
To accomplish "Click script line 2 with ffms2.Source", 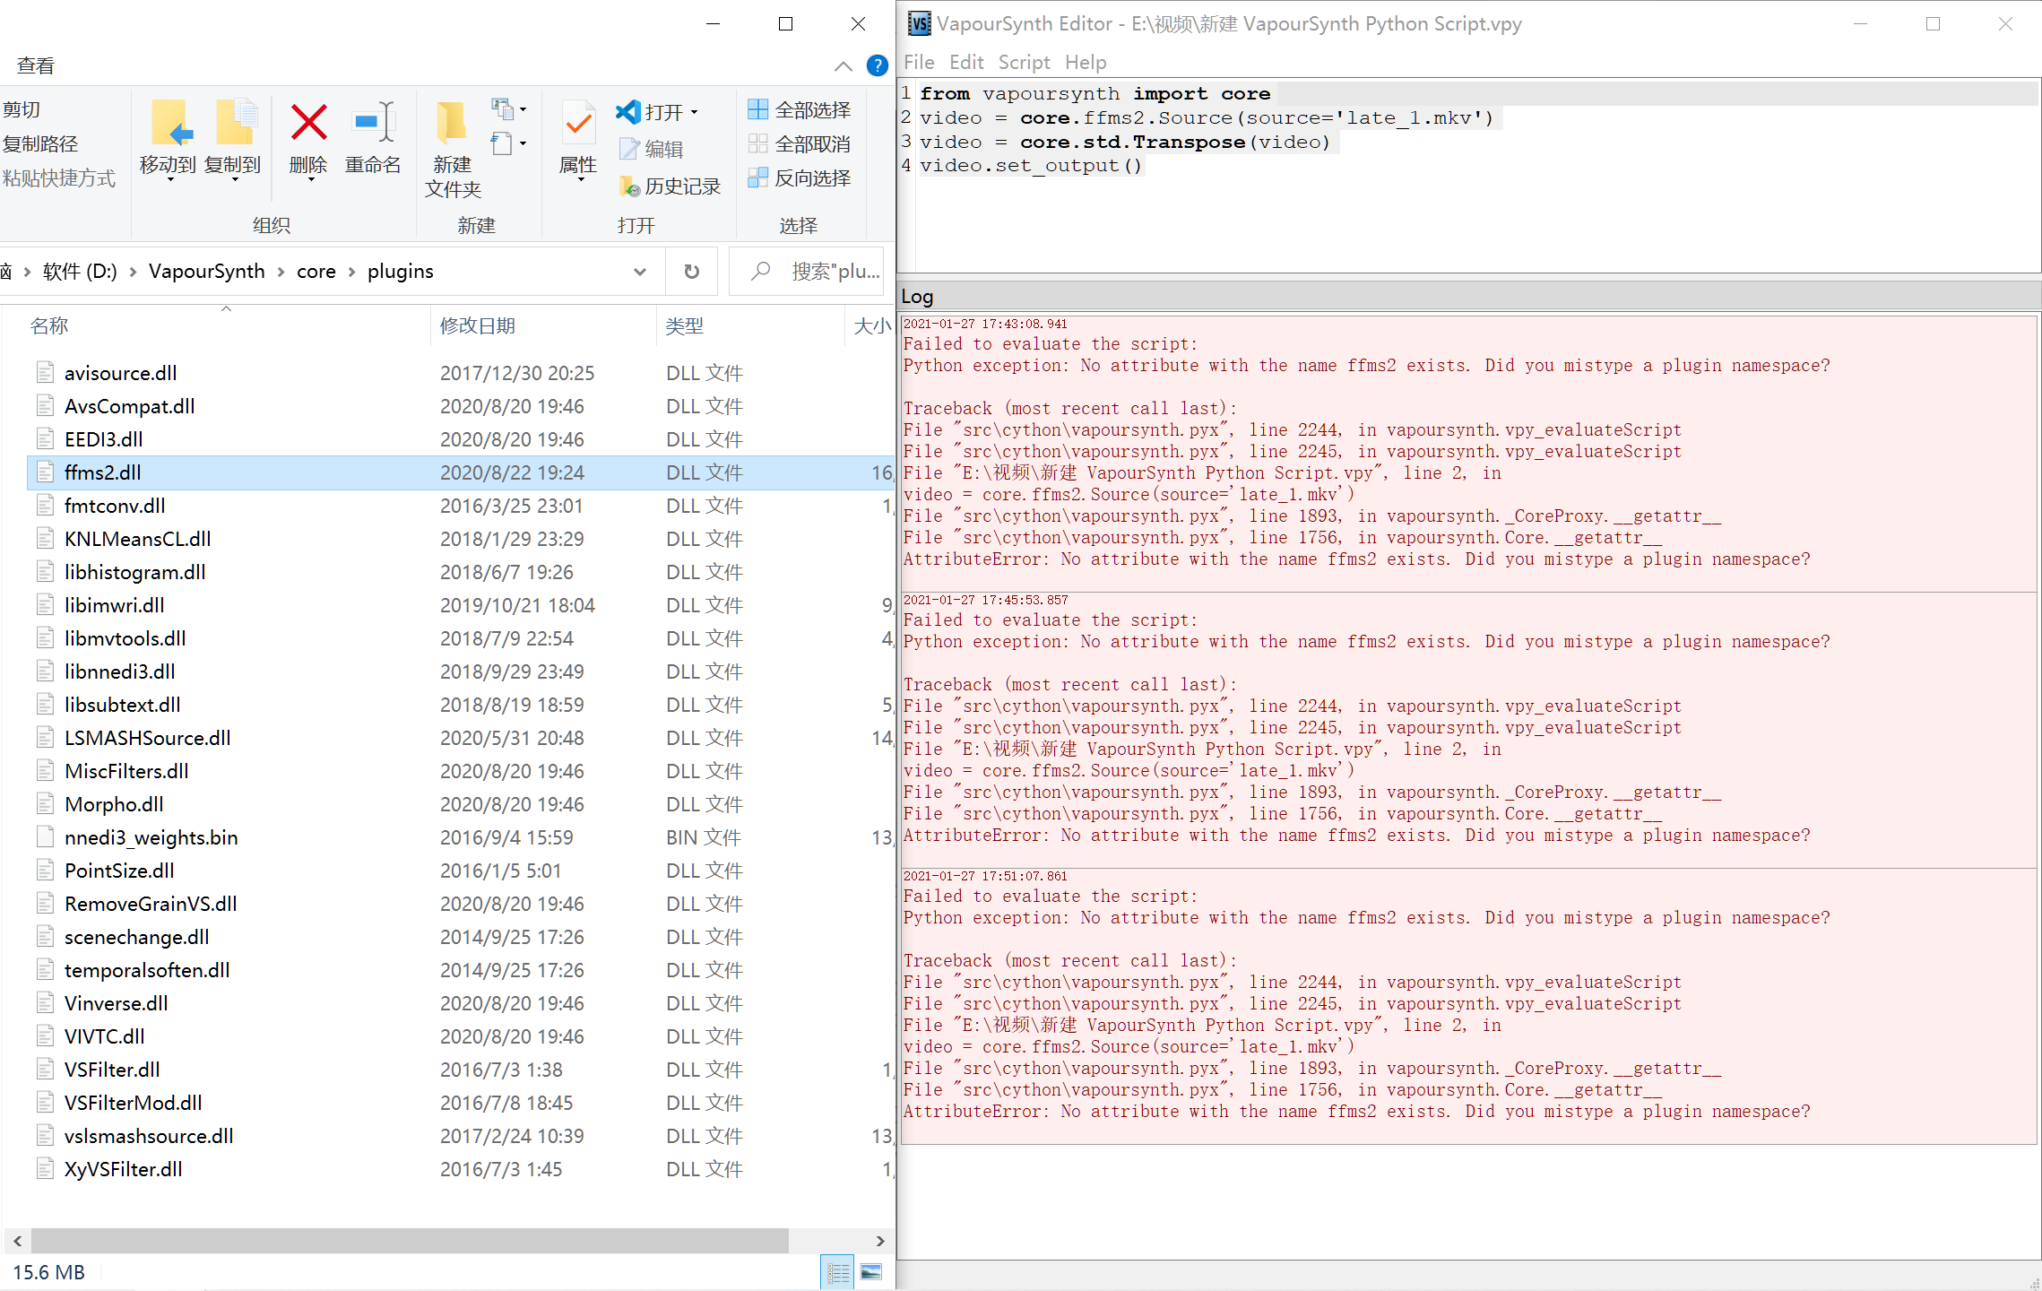I will pos(1207,117).
